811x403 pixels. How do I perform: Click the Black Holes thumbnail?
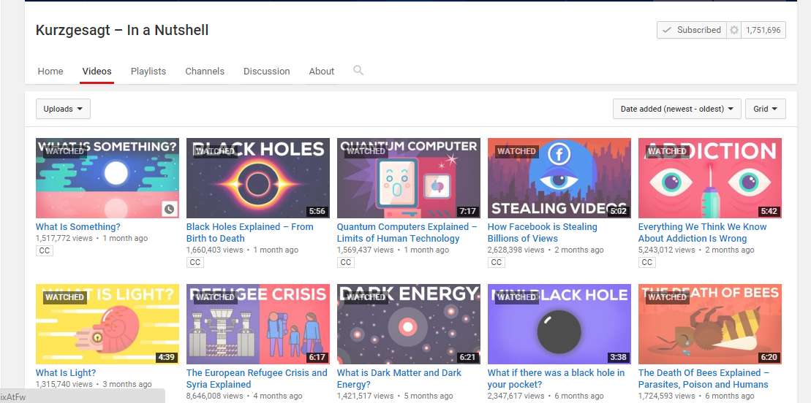tap(258, 177)
